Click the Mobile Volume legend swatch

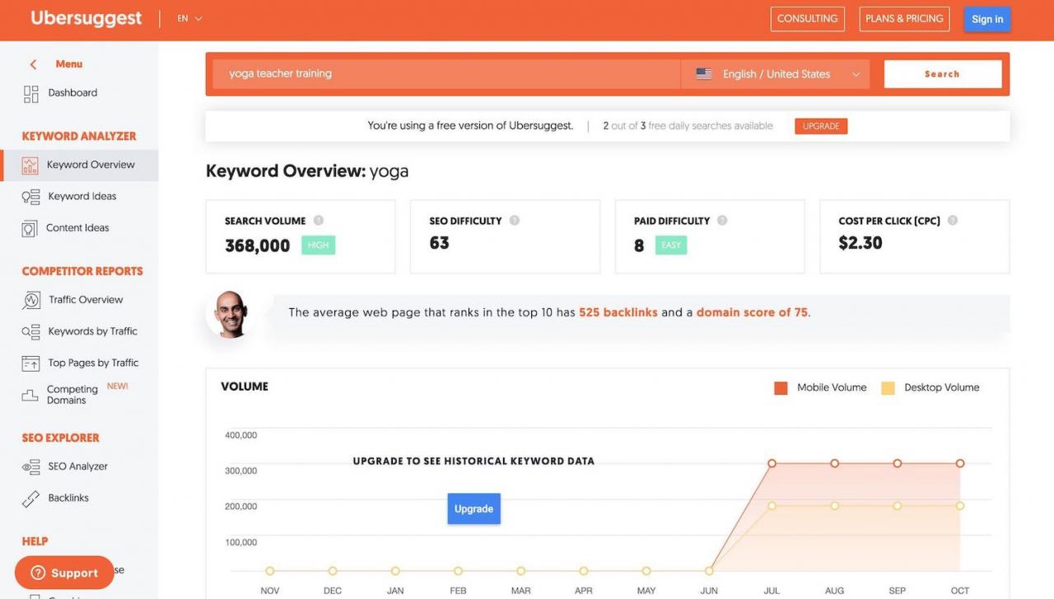coord(781,388)
